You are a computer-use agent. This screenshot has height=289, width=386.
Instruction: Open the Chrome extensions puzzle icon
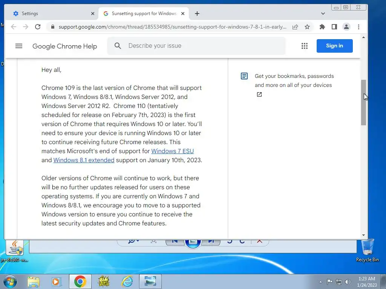[322, 27]
